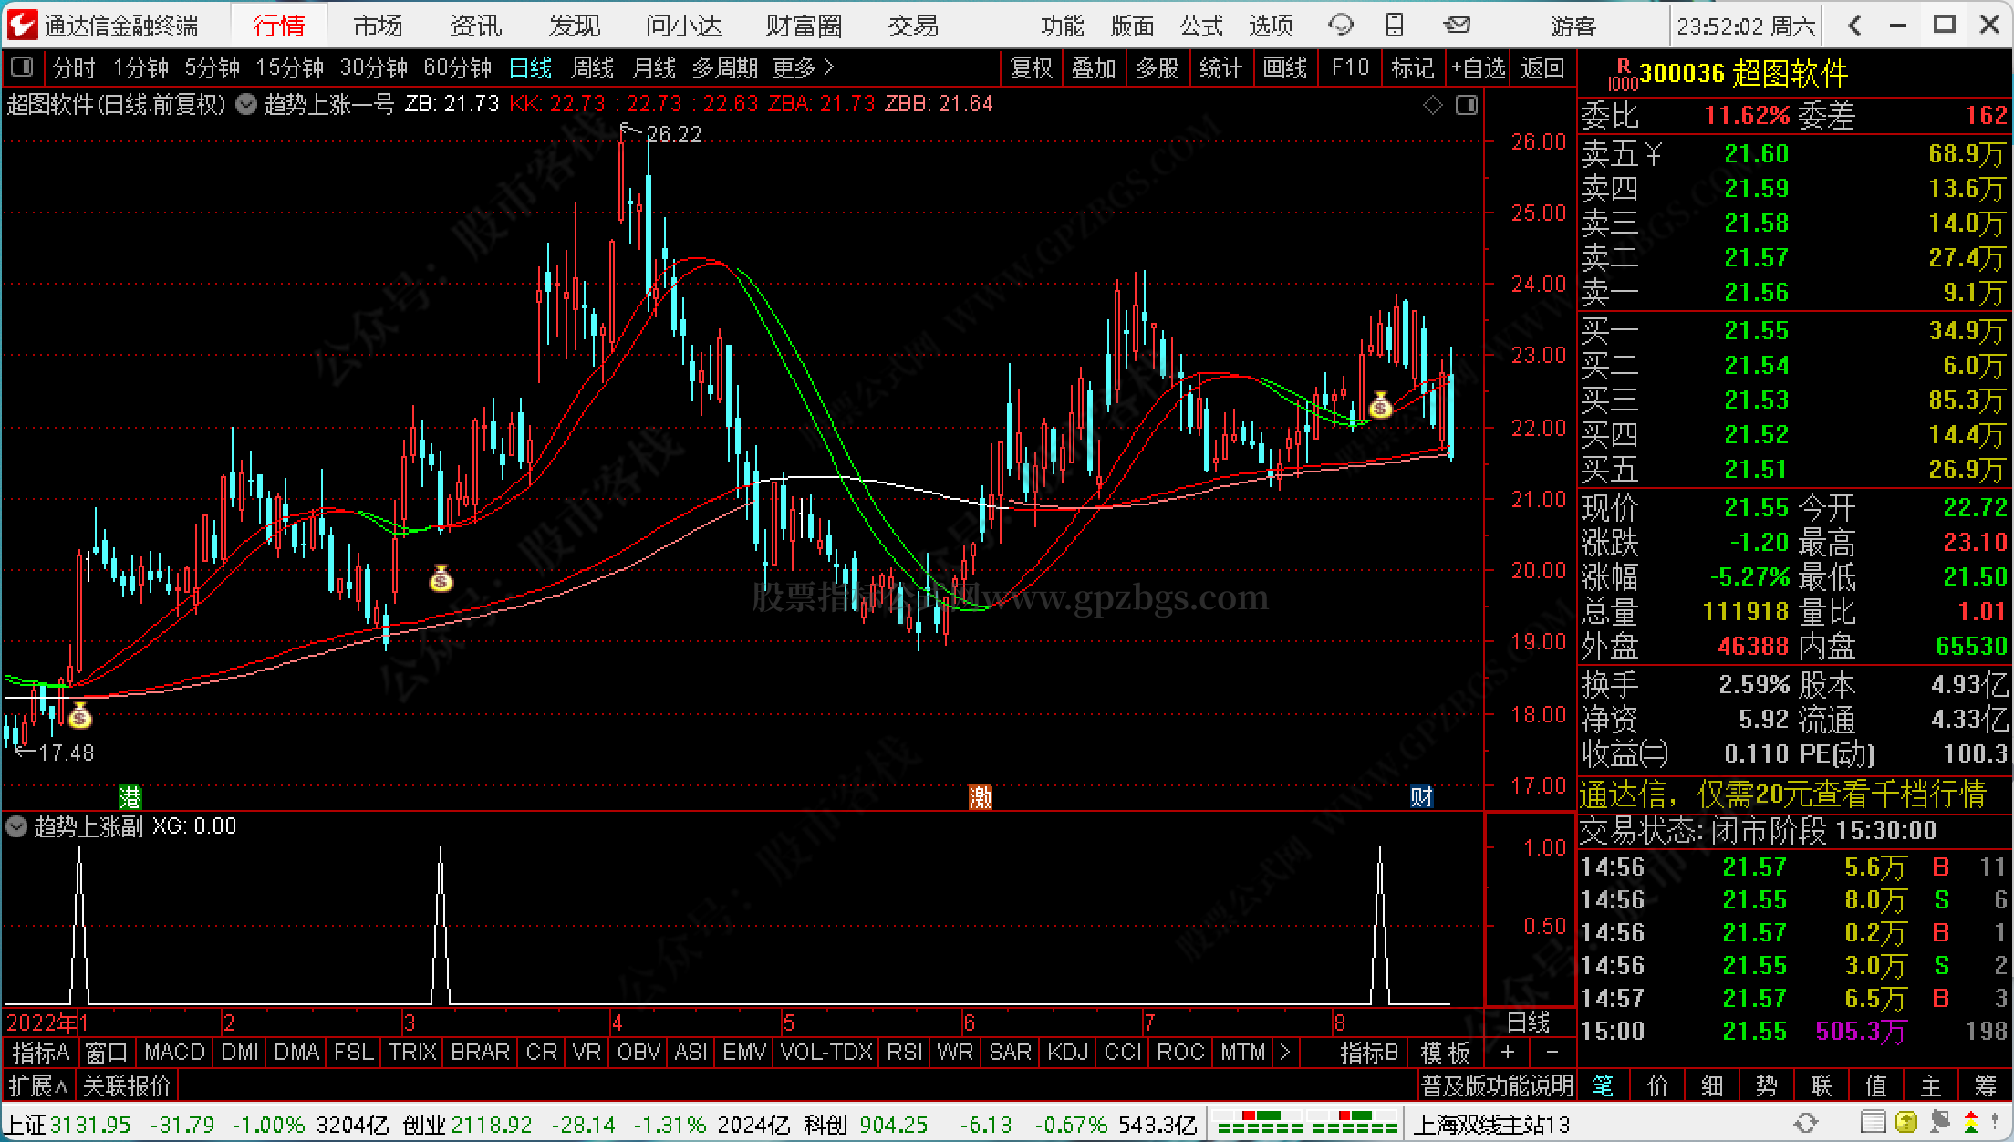Click the 游客 guest account label
2014x1142 pixels.
pos(1573,26)
